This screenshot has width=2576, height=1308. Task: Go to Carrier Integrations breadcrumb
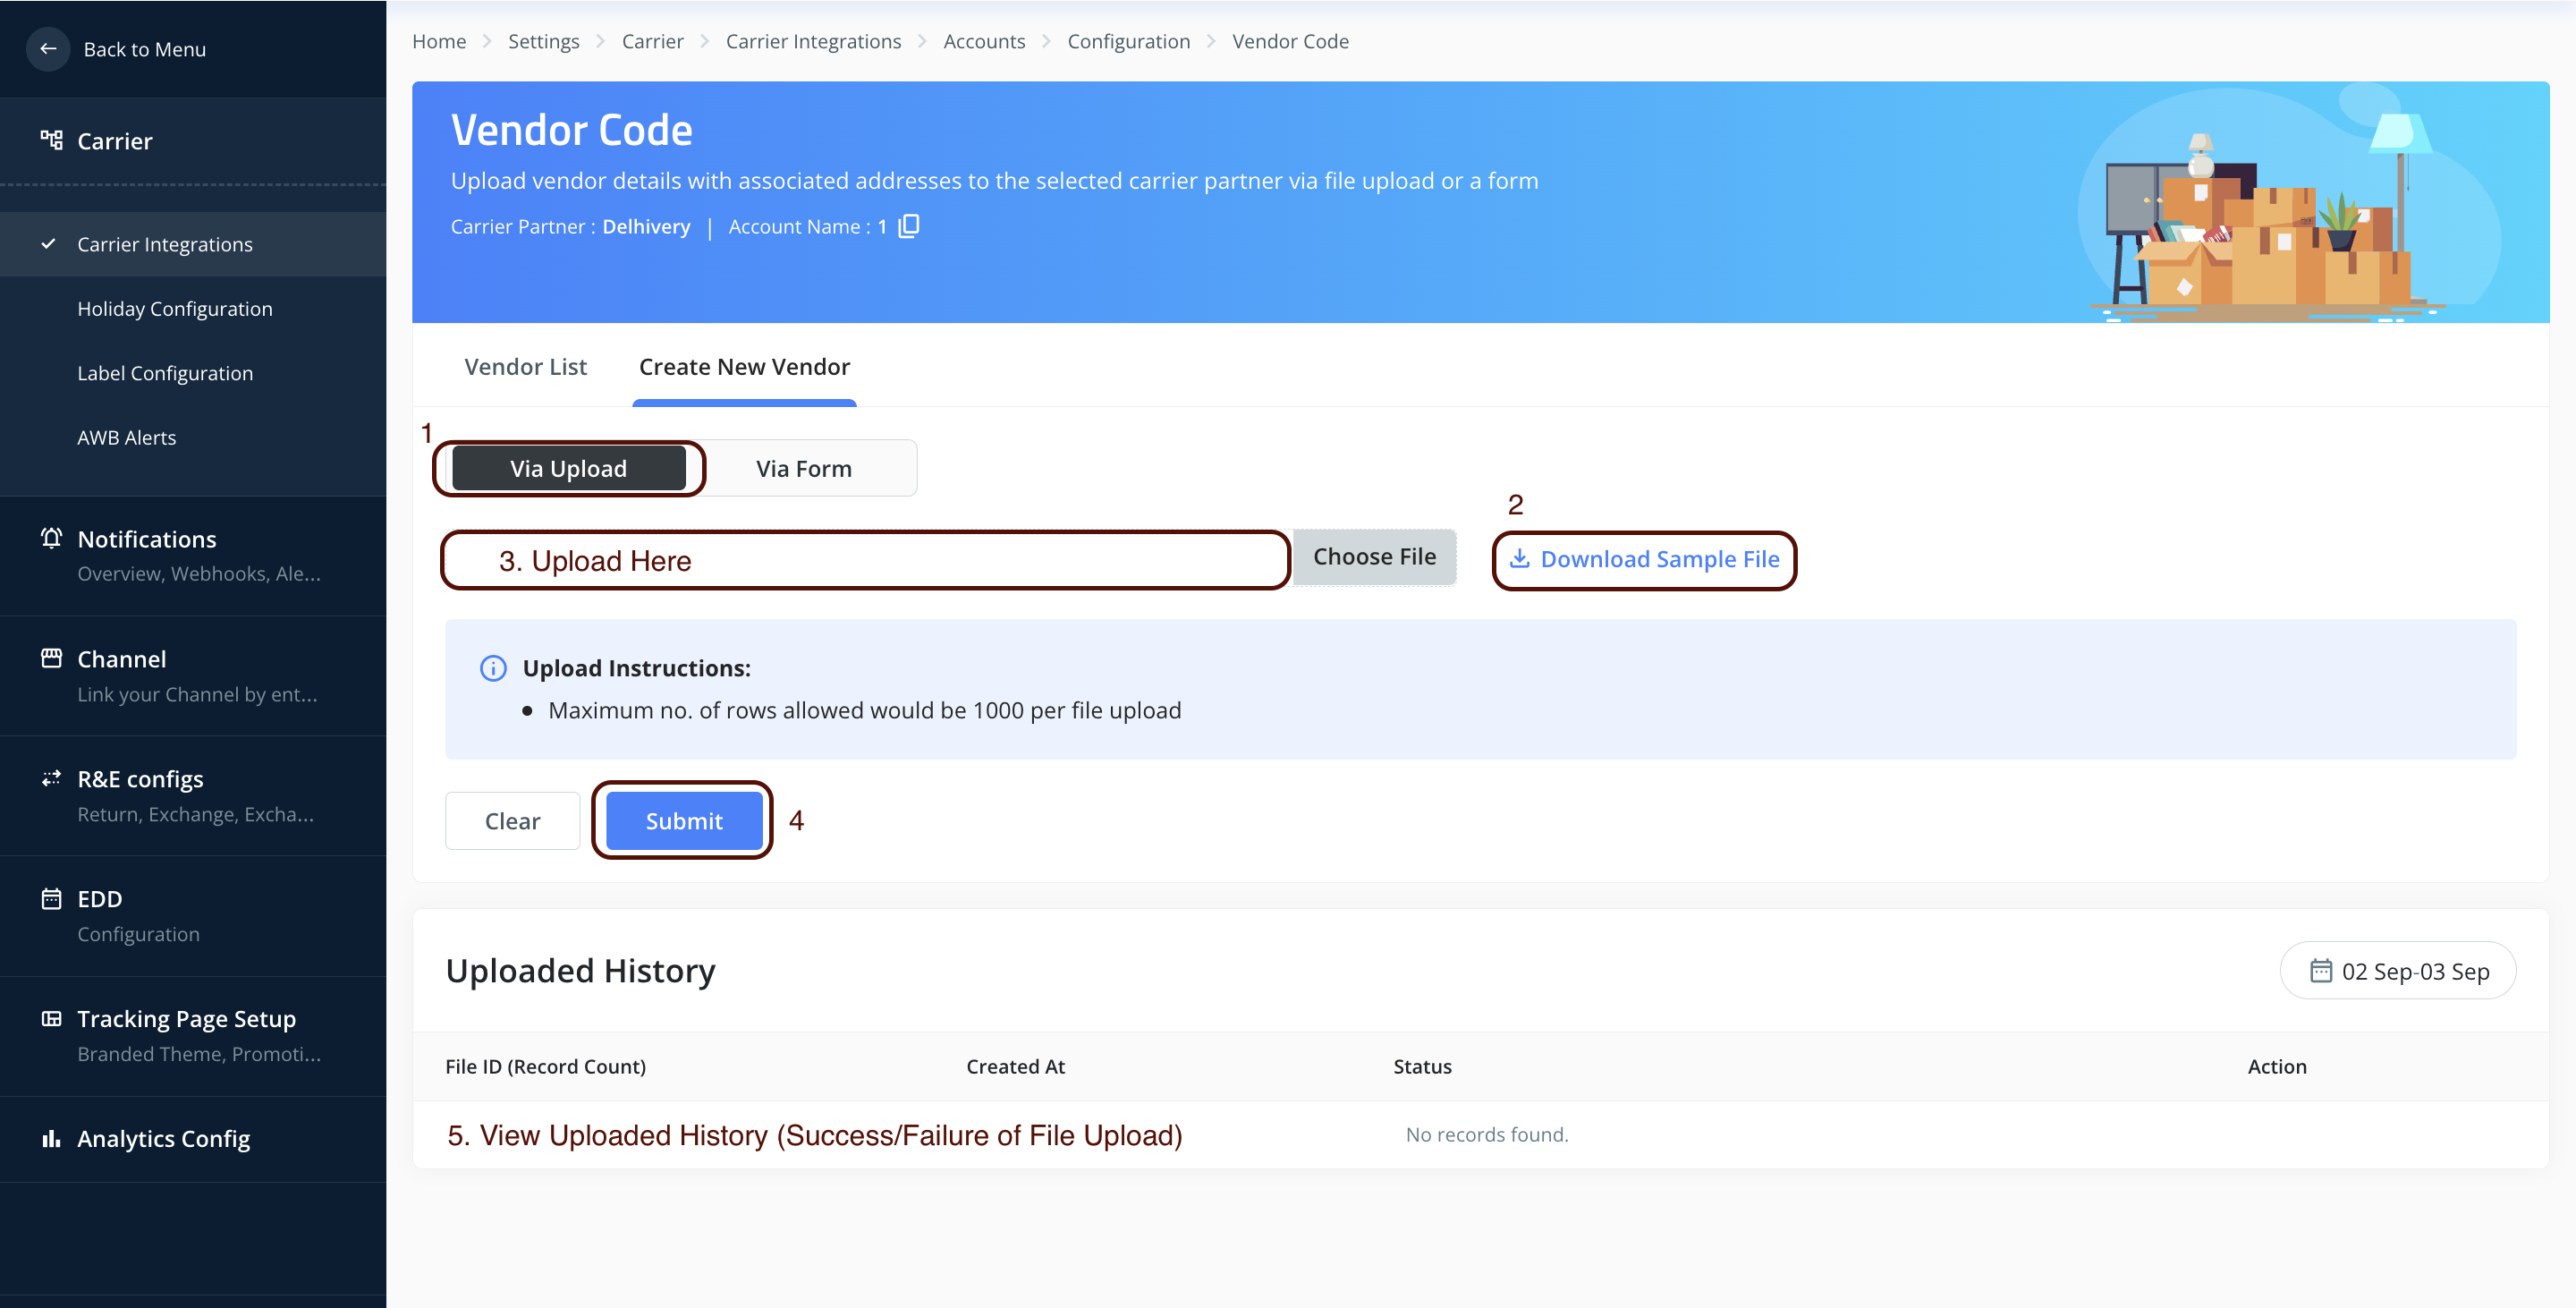pyautogui.click(x=812, y=41)
